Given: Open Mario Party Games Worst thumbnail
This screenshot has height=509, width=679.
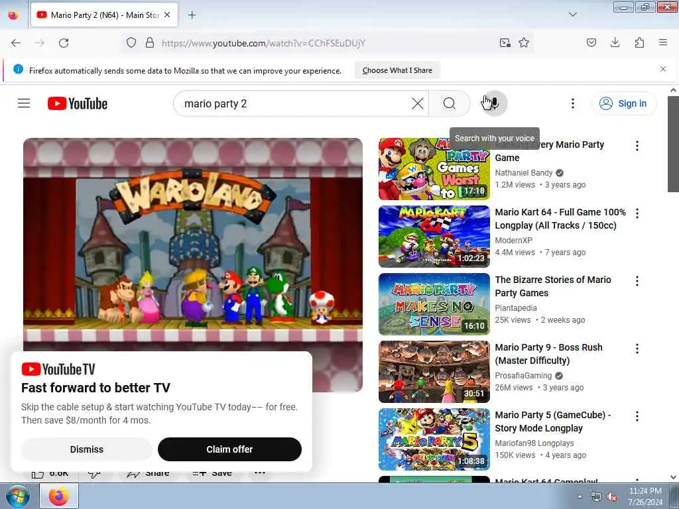Looking at the screenshot, I should (x=434, y=169).
